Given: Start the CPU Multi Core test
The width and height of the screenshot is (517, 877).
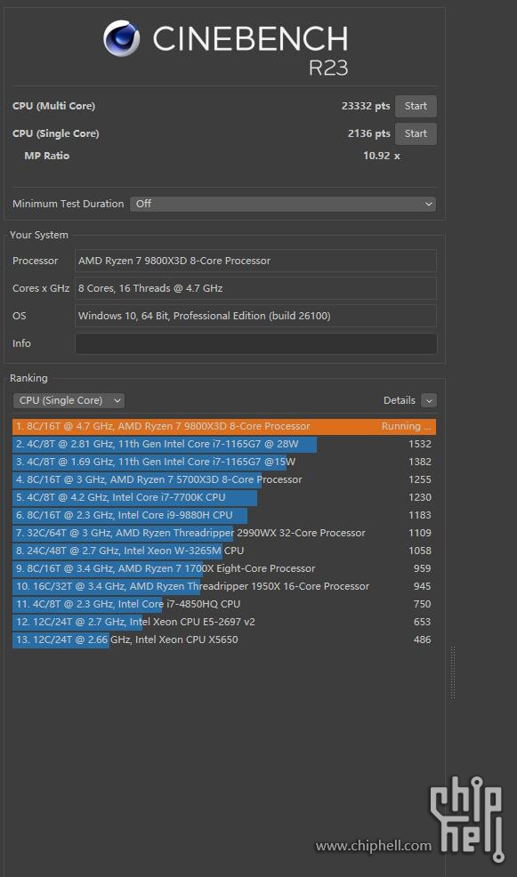Looking at the screenshot, I should [416, 106].
